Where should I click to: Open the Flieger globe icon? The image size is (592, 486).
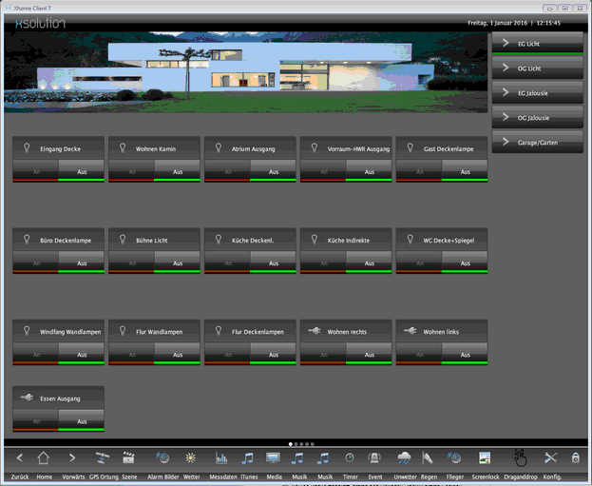454,458
